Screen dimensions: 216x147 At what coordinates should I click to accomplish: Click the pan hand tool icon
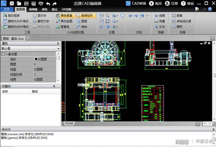tap(122, 16)
